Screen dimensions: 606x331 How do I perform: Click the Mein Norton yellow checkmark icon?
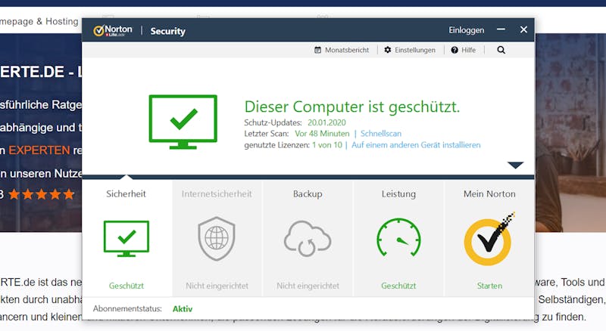coord(489,239)
